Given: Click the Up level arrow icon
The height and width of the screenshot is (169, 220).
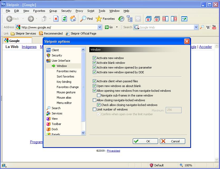Looking at the screenshot, I should (44, 19).
